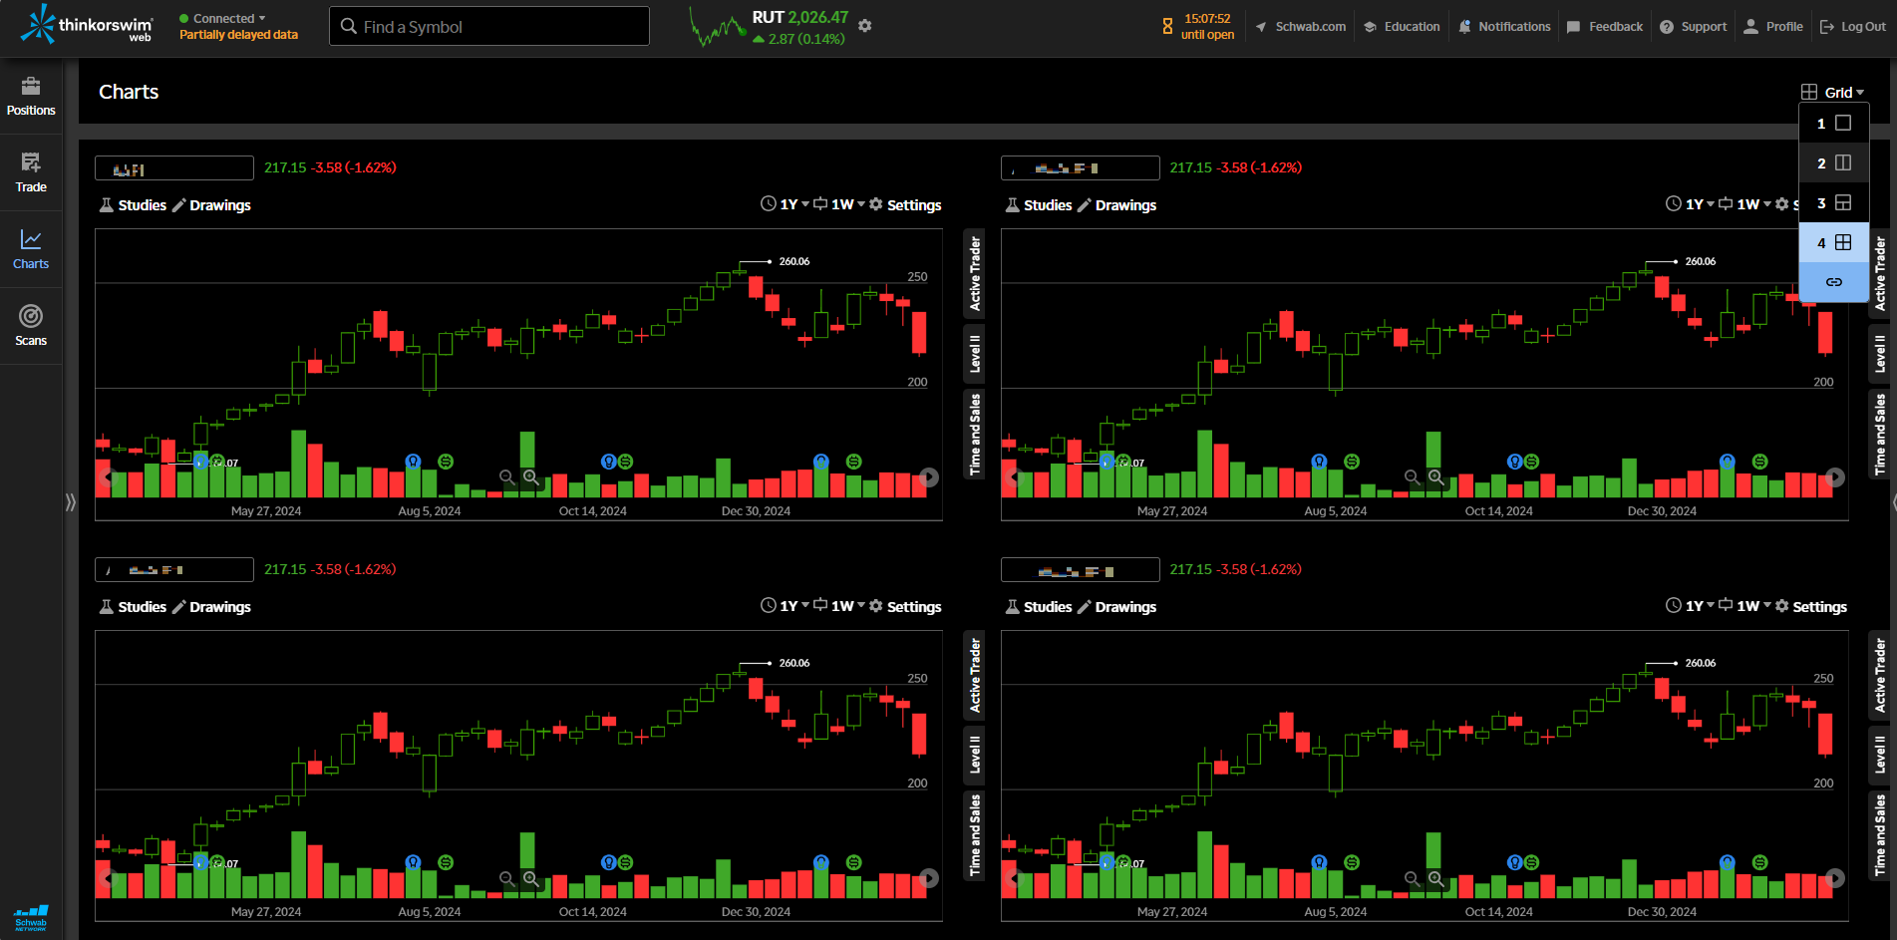The width and height of the screenshot is (1897, 940).
Task: Open the Grid layout dropdown
Action: (1832, 92)
